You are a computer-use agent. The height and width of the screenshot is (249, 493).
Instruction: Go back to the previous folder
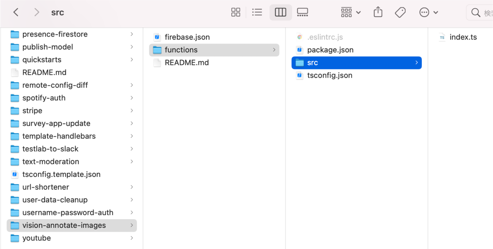tap(16, 12)
